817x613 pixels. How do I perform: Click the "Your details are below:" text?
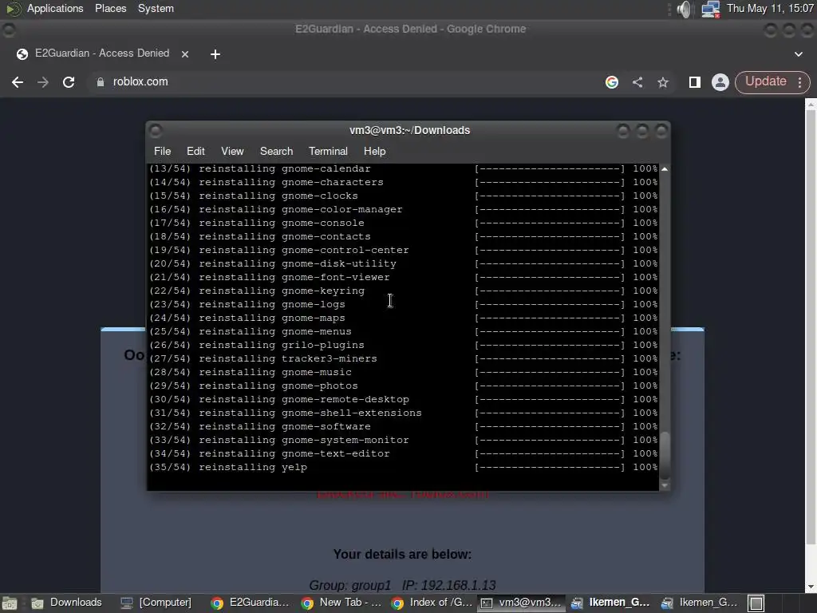point(402,554)
